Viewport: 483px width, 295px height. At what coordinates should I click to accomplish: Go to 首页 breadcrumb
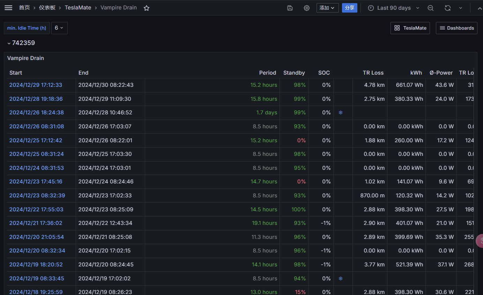coord(24,8)
